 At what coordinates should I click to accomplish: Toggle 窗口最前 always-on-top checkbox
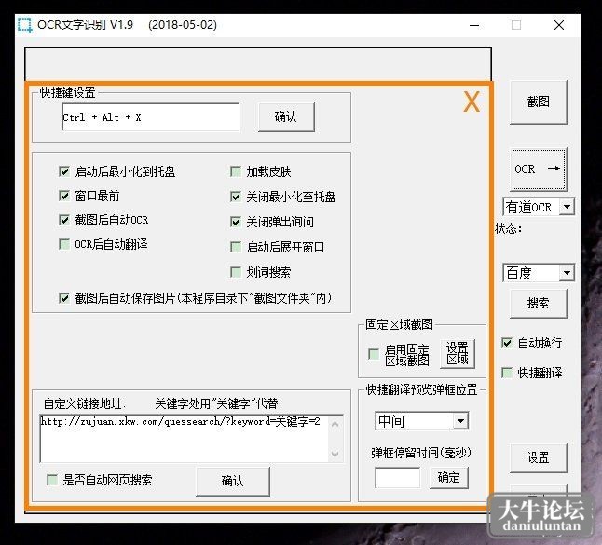coord(64,196)
